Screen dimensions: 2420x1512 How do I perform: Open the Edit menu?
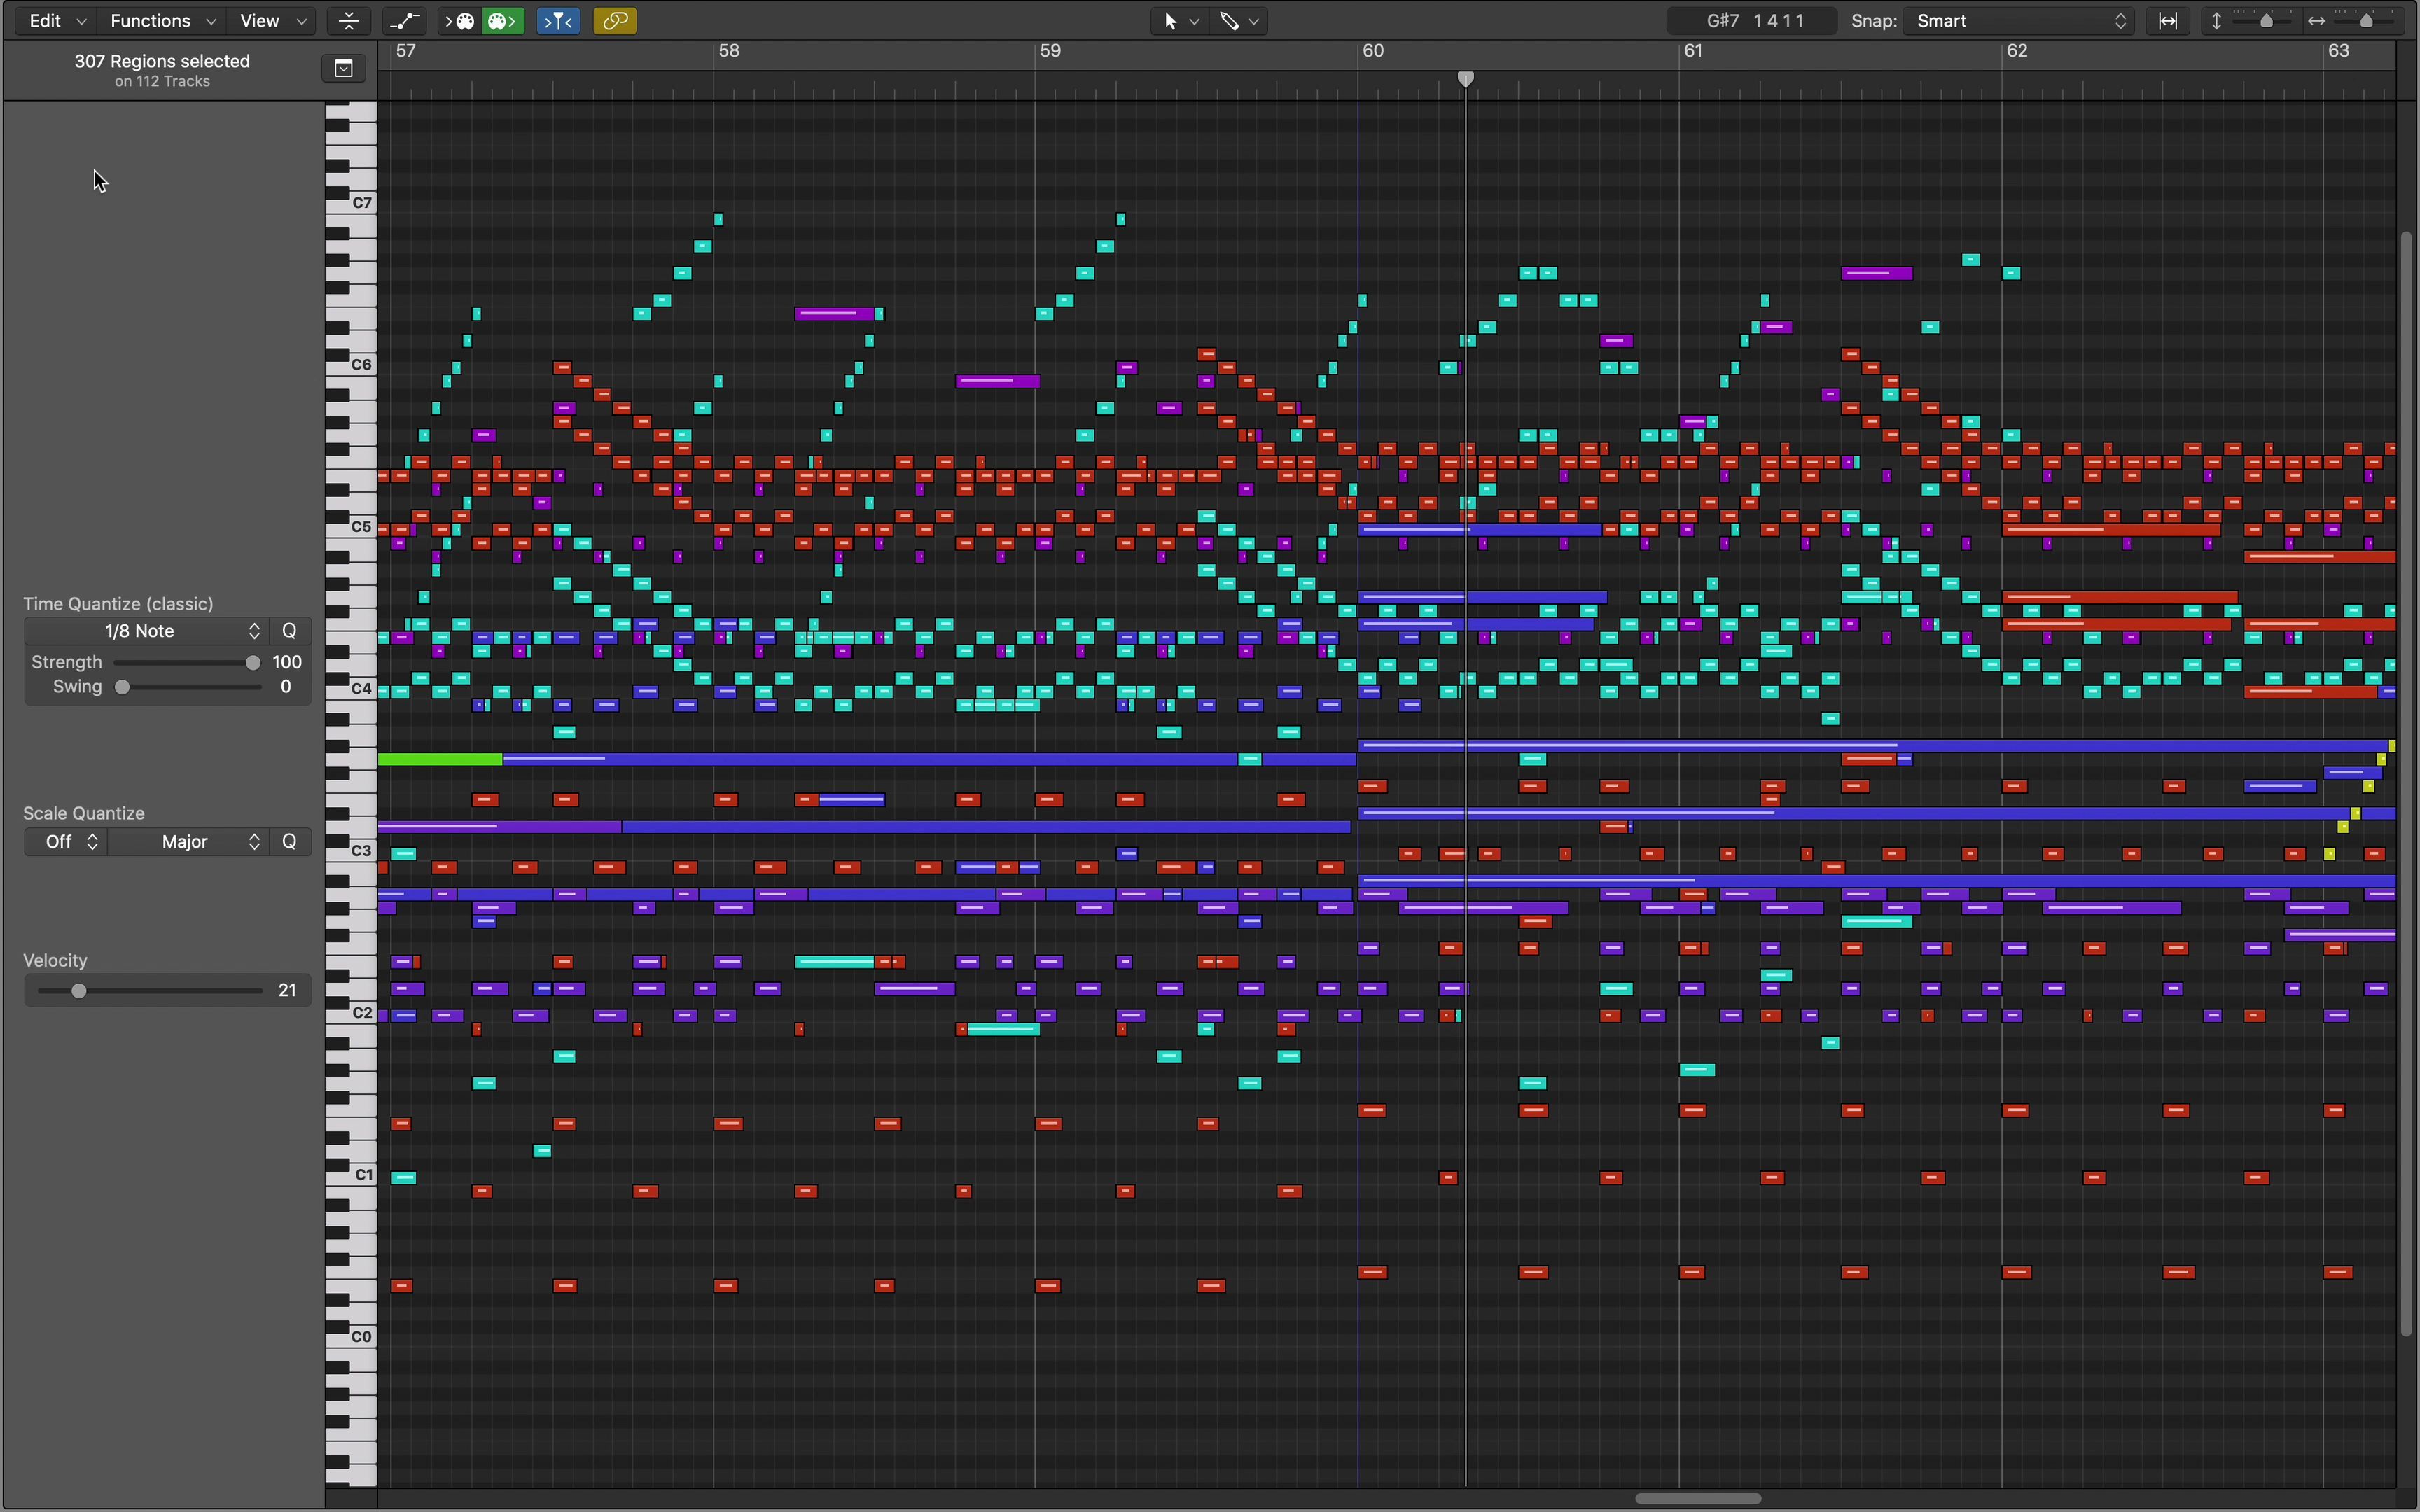[x=57, y=21]
